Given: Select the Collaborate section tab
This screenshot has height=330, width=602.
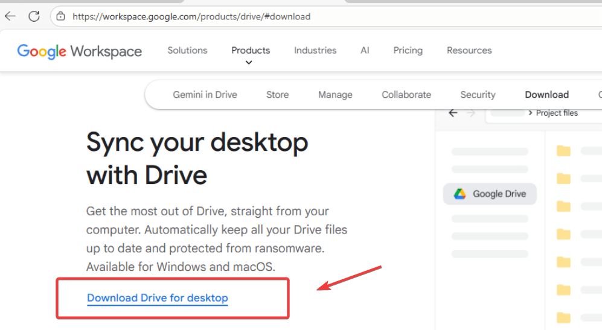Looking at the screenshot, I should pos(406,95).
